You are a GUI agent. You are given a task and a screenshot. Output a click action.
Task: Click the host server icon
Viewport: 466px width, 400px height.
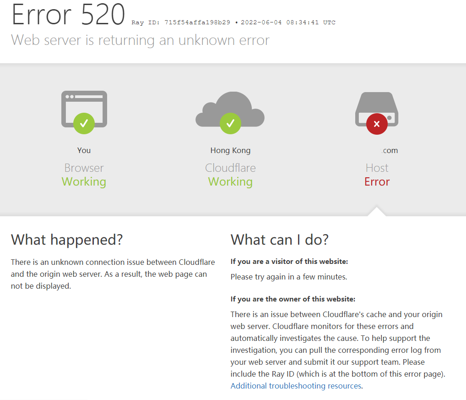coord(377,109)
